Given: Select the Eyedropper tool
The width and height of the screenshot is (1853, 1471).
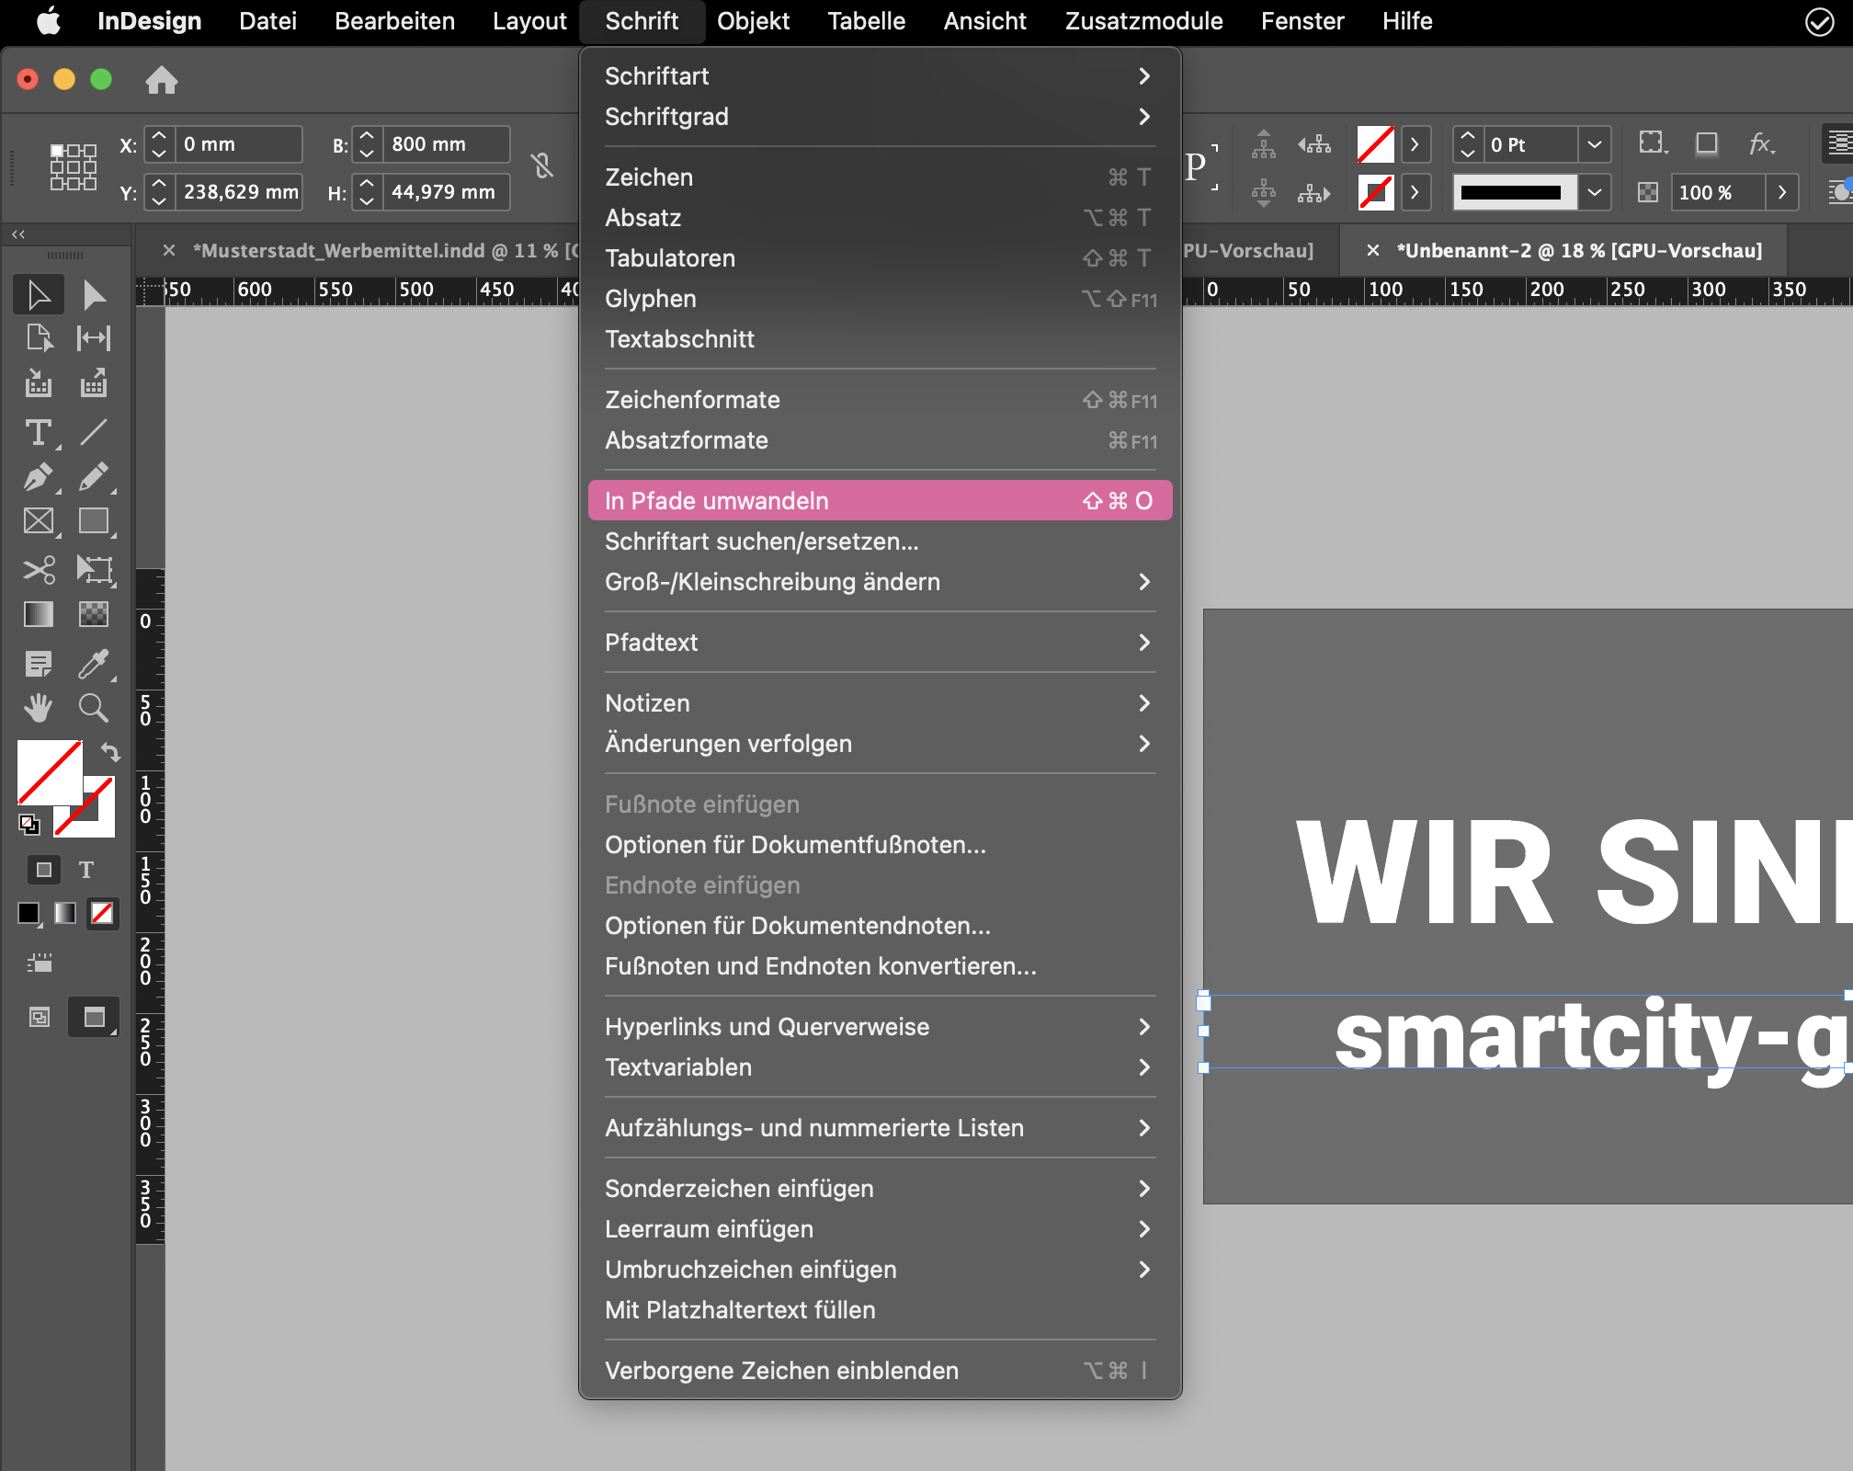Looking at the screenshot, I should click(93, 663).
